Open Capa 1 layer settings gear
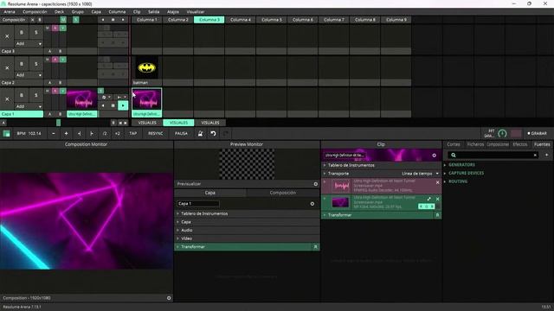554x311 pixels. click(x=312, y=204)
